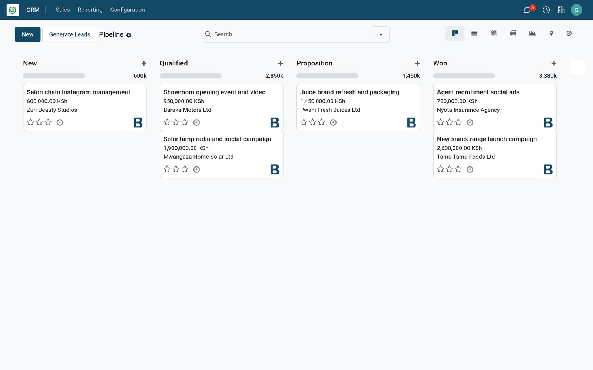Click the New button
This screenshot has width=593, height=370.
[28, 34]
